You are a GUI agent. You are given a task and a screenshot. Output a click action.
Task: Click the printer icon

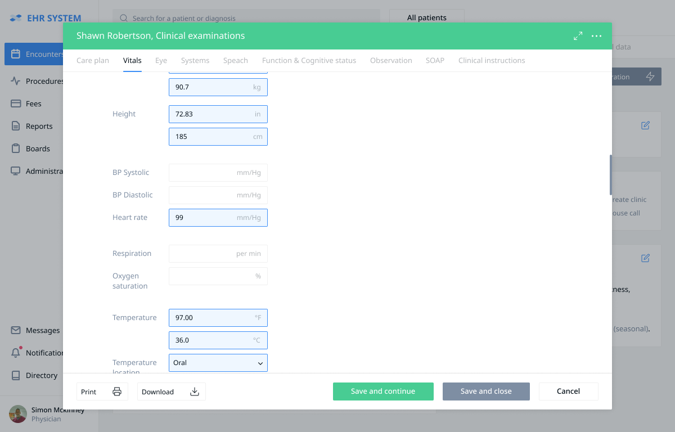coord(117,391)
